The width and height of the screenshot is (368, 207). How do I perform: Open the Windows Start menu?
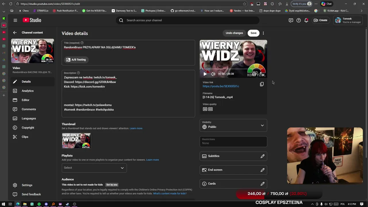tap(3, 204)
